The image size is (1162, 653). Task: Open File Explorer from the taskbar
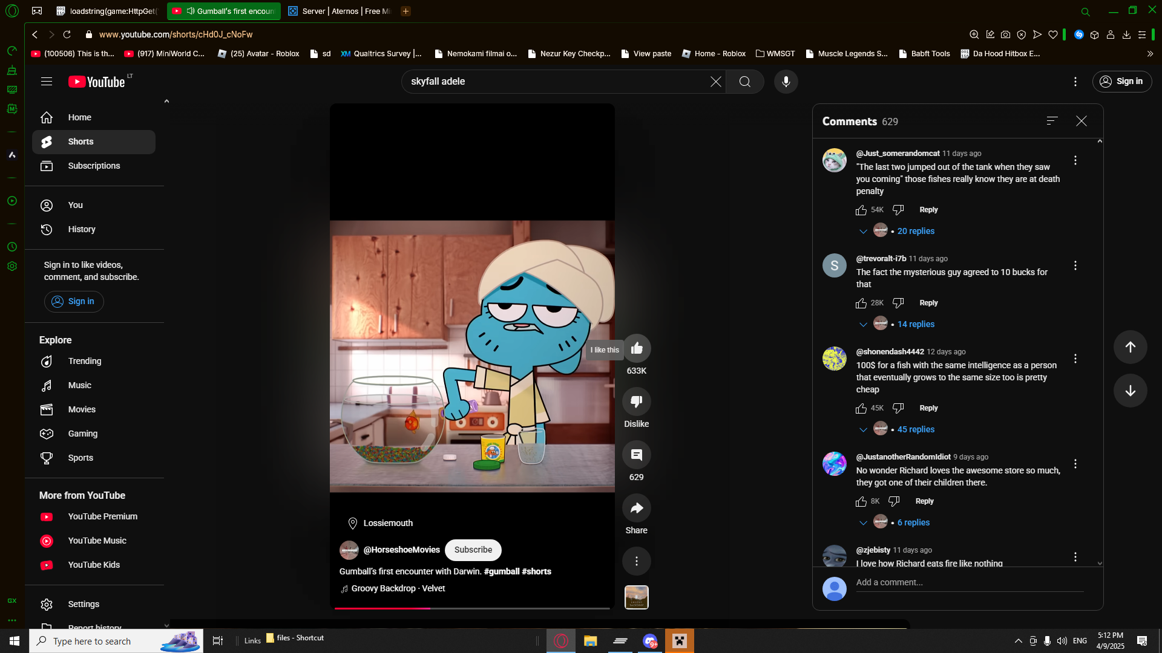pyautogui.click(x=590, y=641)
